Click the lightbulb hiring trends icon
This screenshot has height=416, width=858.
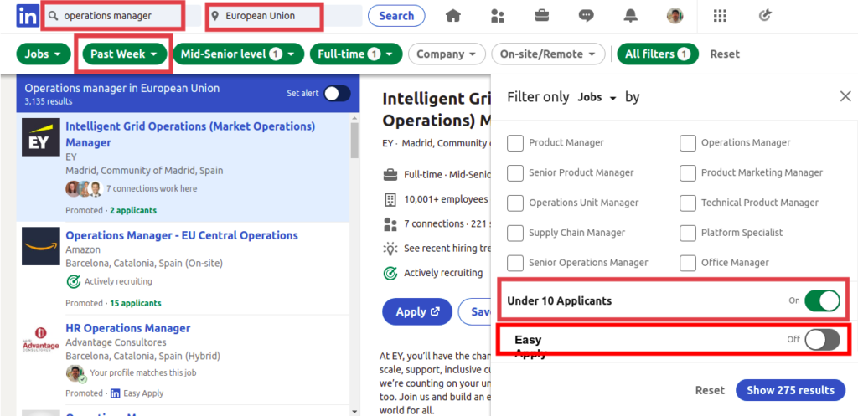point(390,249)
